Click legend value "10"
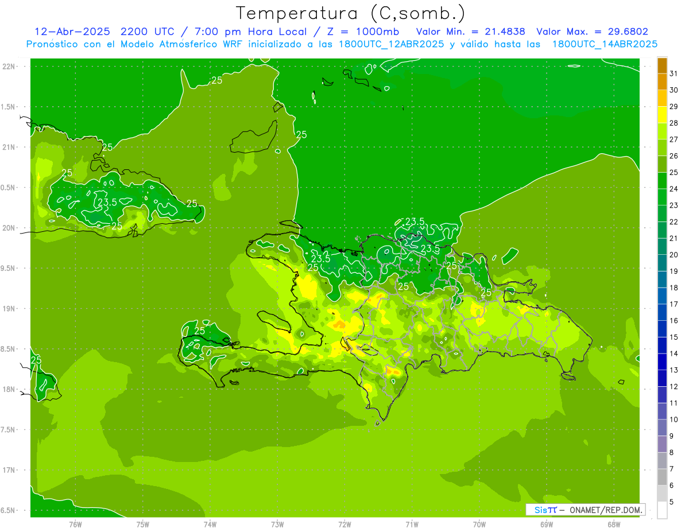689x532 pixels. 674,420
